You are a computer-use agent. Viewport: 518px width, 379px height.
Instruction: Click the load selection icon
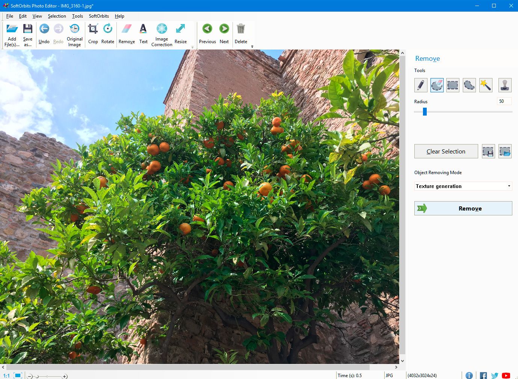coord(505,151)
